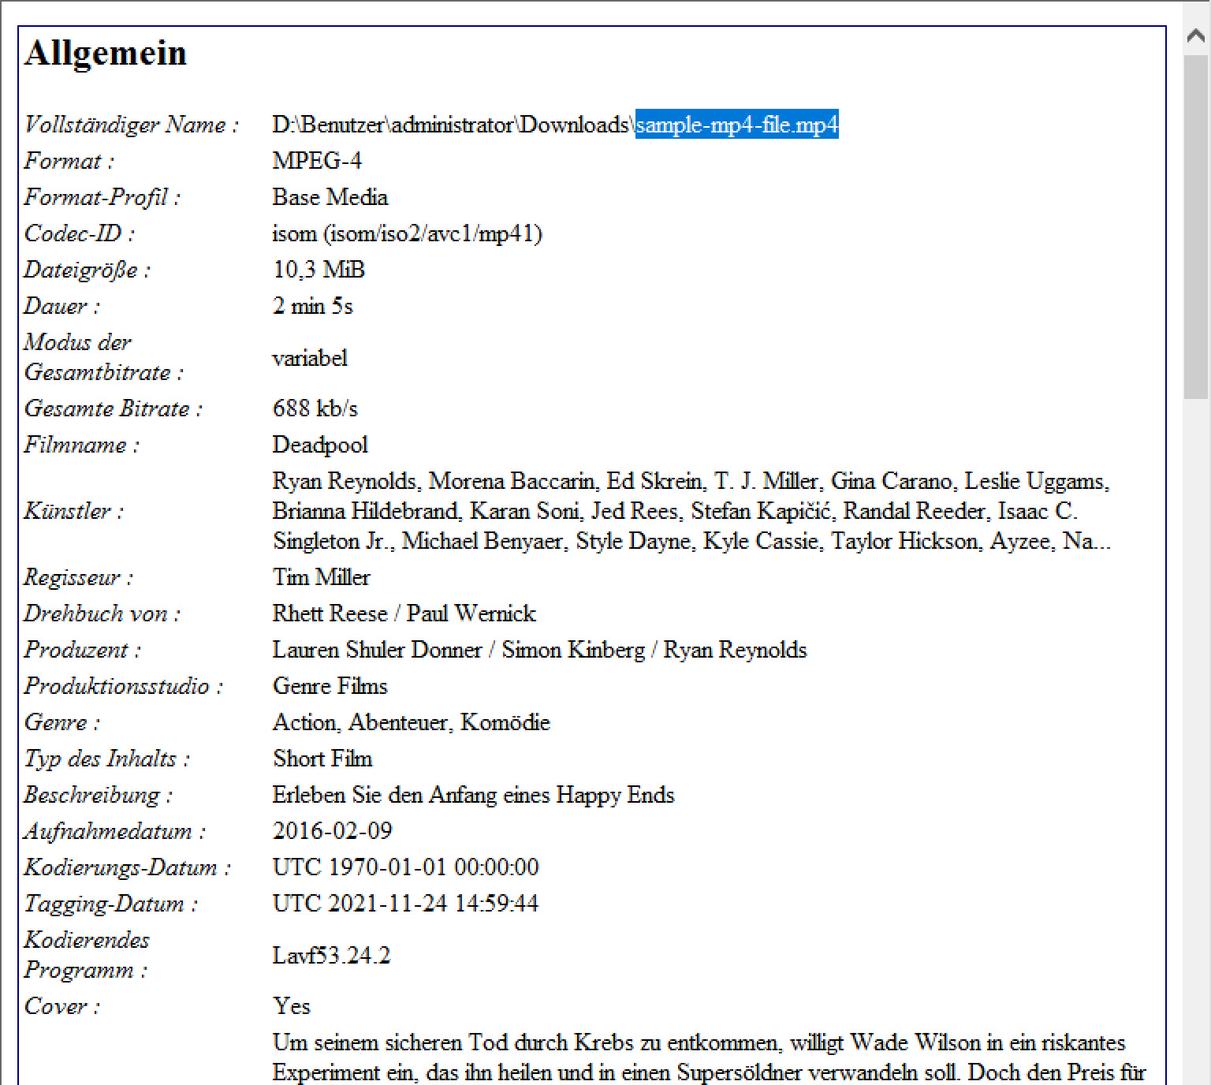Click the Kodierungs-Datum value UTC 1970-01-01 00:00:00

pyautogui.click(x=406, y=867)
